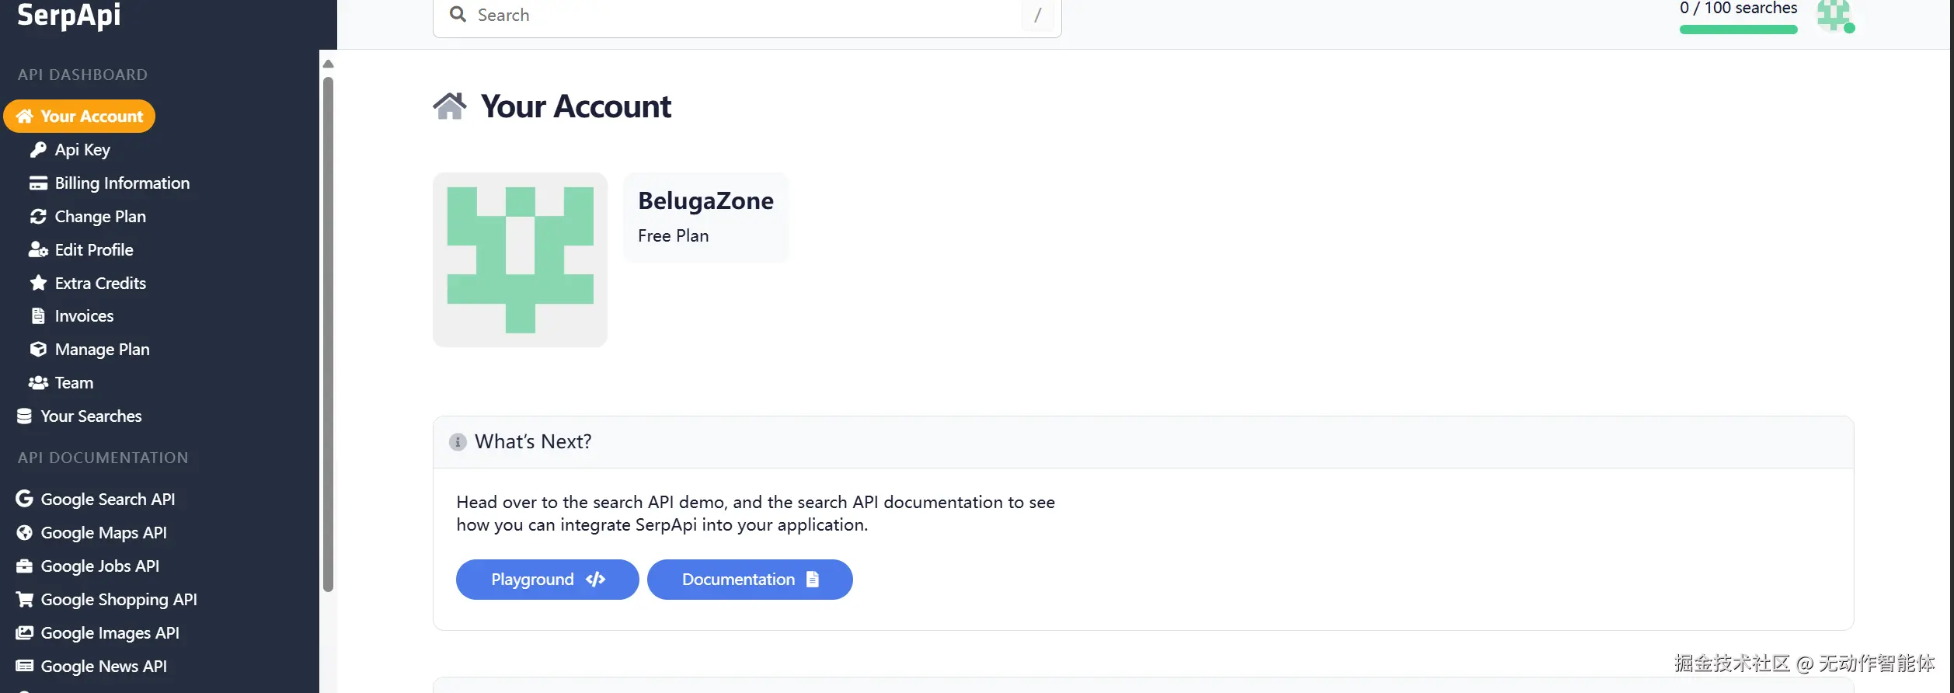
Task: Open Billing Information in sidebar
Action: [122, 183]
